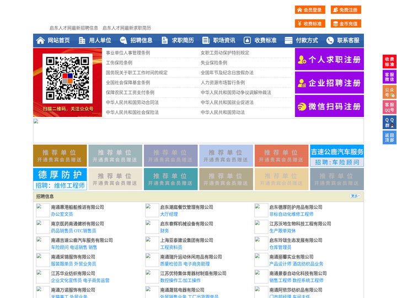This screenshot has width=397, height=298.
Task: Click the logo thumbnail for 启东德厚防护用品有限公司
Action: click(261, 210)
